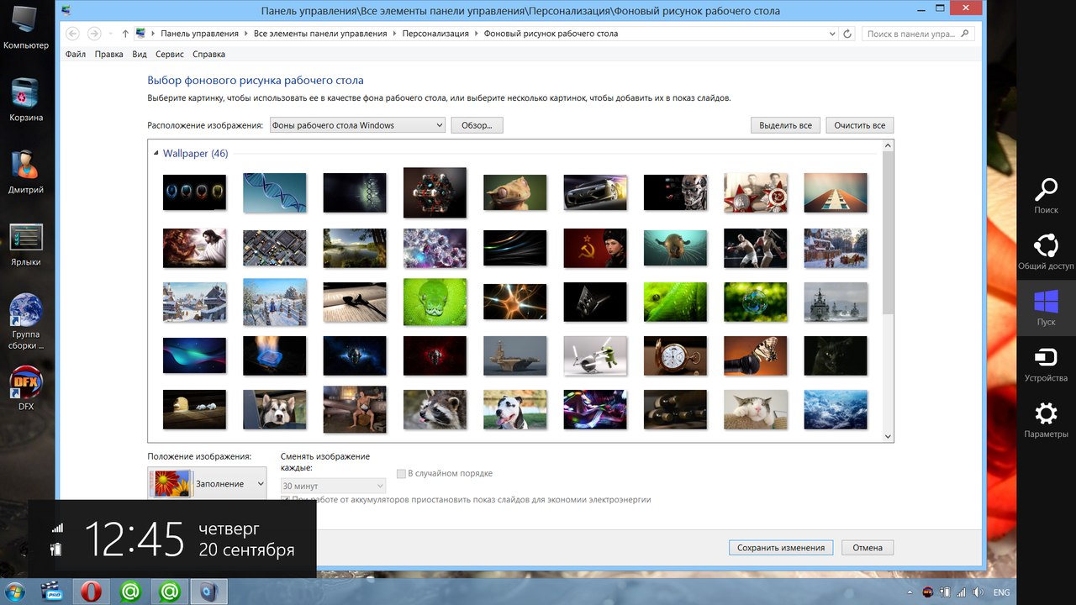1076x605 pixels.
Task: Click the 'Обзор...' browse button
Action: [x=477, y=125]
